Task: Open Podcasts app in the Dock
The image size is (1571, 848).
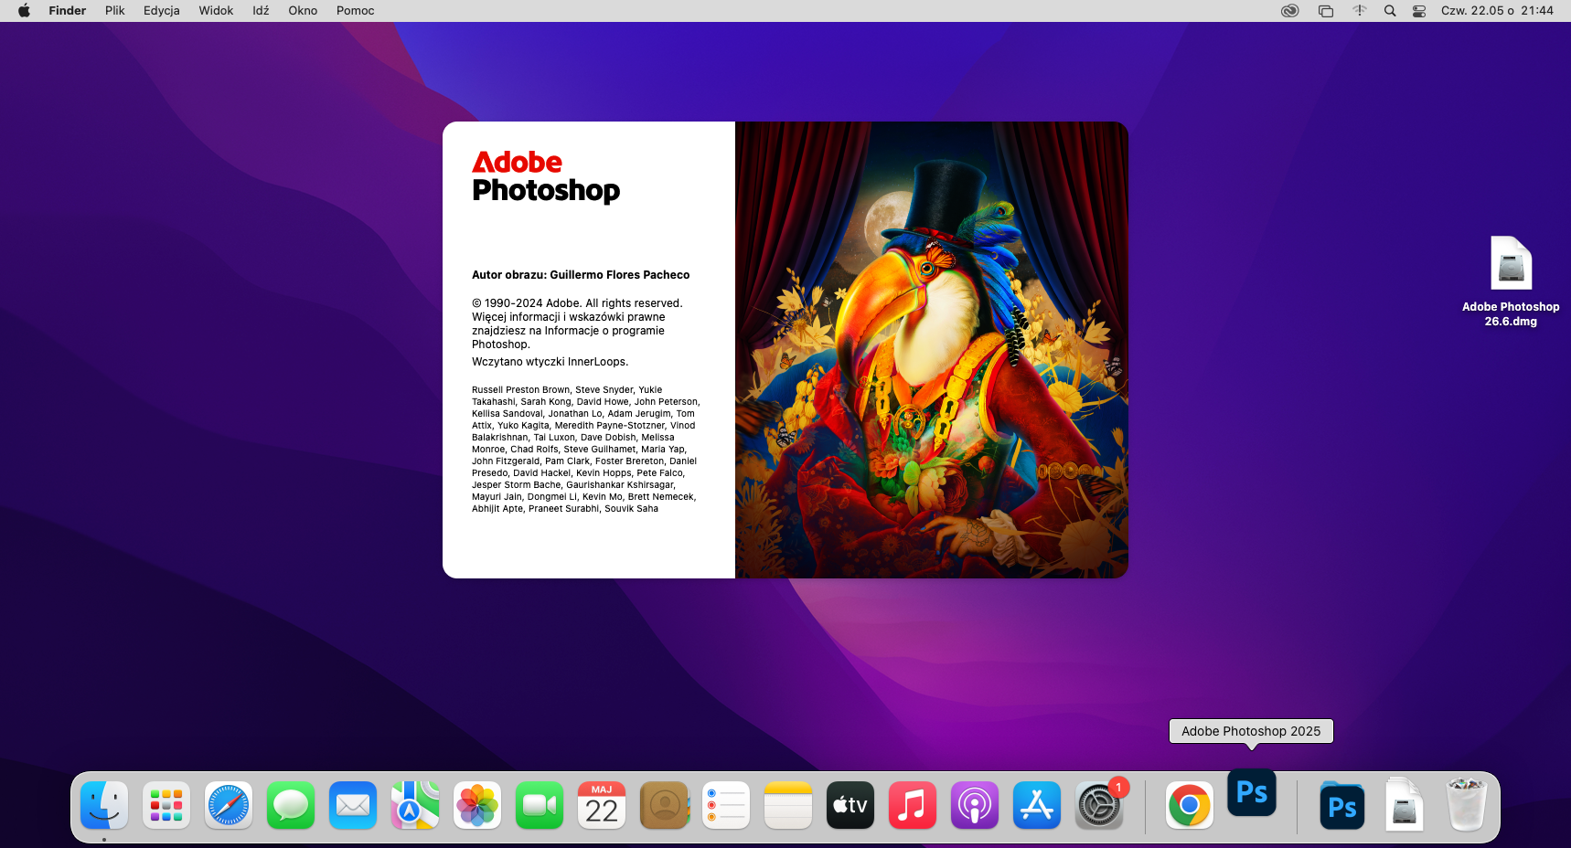Action: pyautogui.click(x=975, y=805)
